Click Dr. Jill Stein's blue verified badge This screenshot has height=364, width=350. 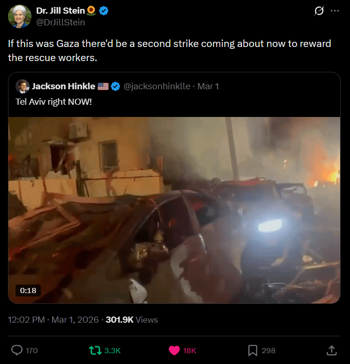104,10
